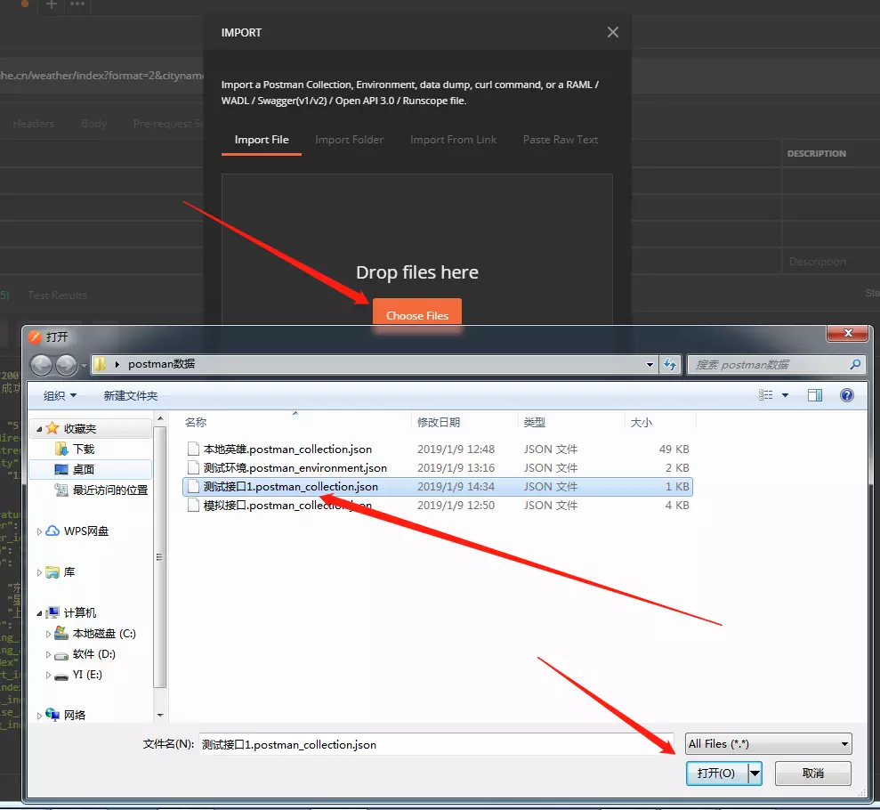Screen dimensions: 880x810
Task: Switch to the Import Folder tab
Action: tap(349, 140)
